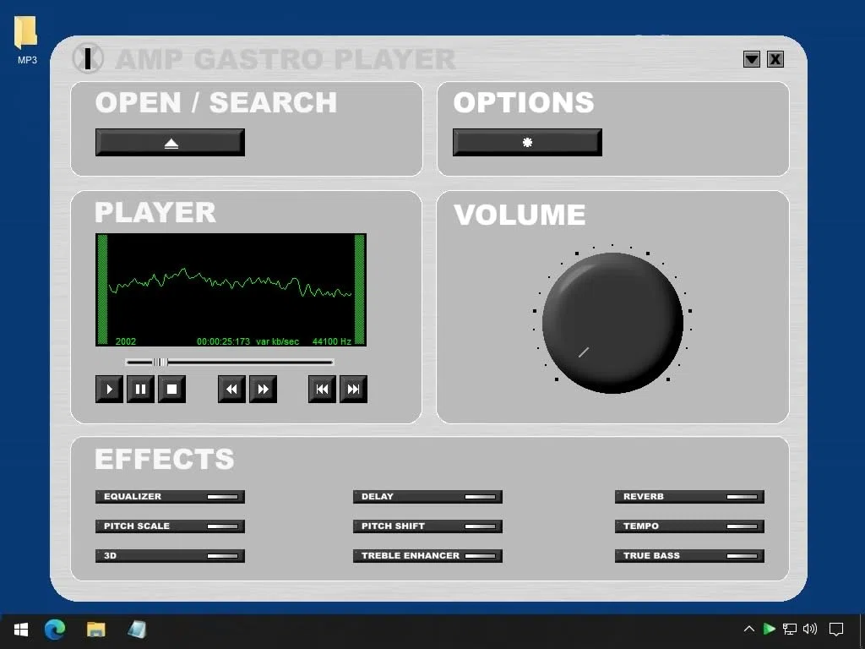This screenshot has width=865, height=649.
Task: Launch Microsoft Edge from the taskbar
Action: (x=55, y=629)
